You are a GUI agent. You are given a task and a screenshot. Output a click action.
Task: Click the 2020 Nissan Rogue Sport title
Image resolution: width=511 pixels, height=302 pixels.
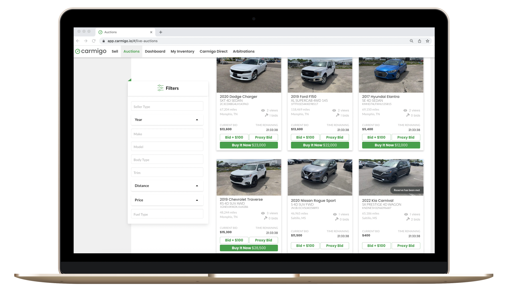tap(313, 201)
